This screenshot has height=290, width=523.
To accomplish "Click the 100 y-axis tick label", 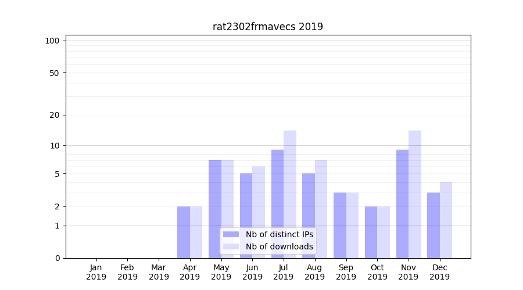I will 52,41.
